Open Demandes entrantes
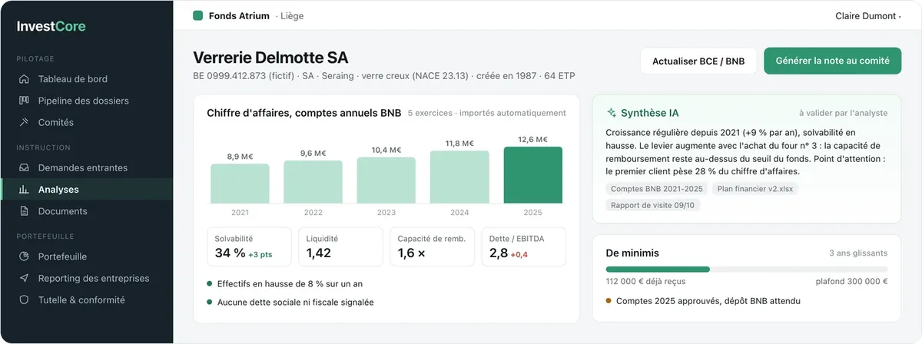This screenshot has height=344, width=922. coord(87,167)
